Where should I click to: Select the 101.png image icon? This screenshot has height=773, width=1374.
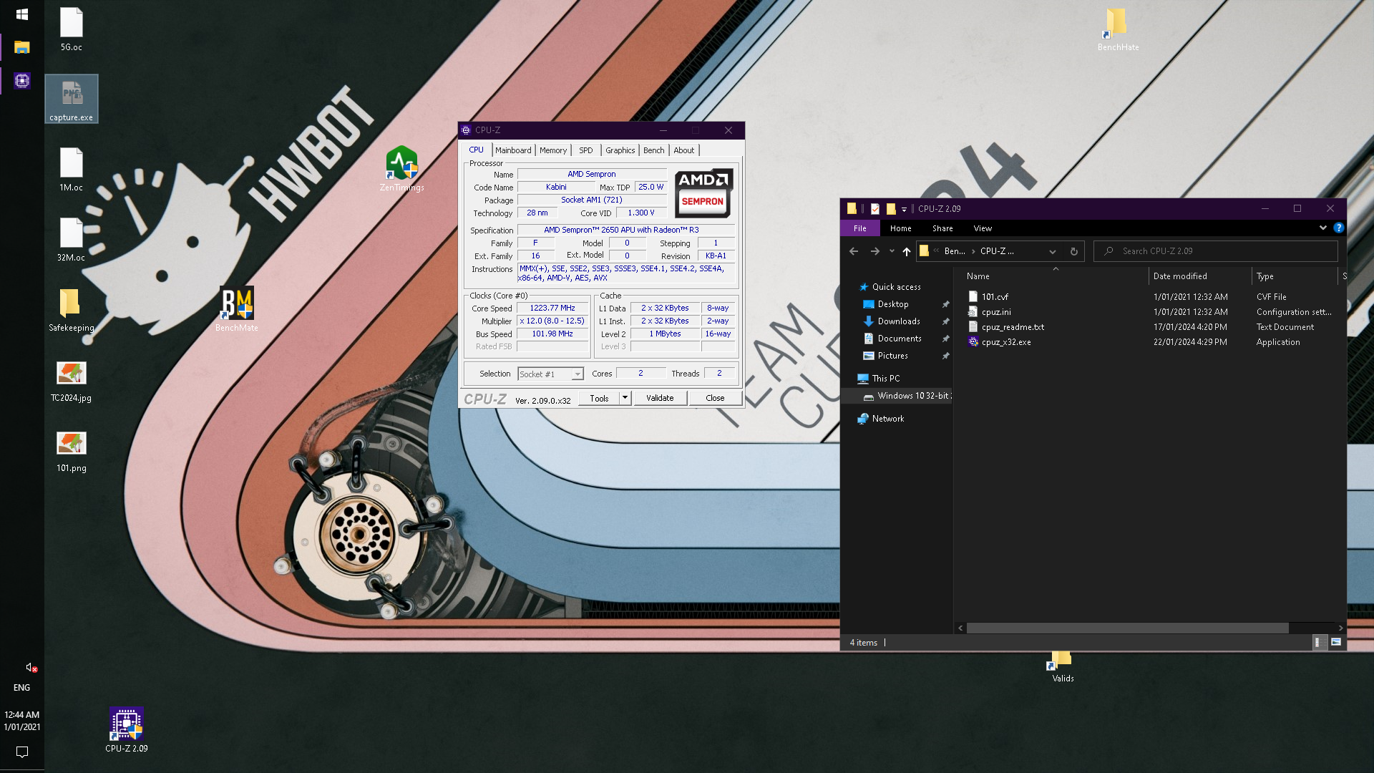pyautogui.click(x=71, y=450)
